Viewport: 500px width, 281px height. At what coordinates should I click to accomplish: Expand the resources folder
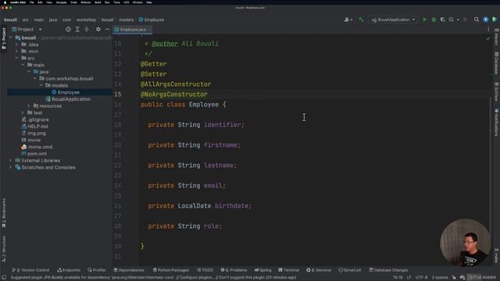[x=29, y=106]
